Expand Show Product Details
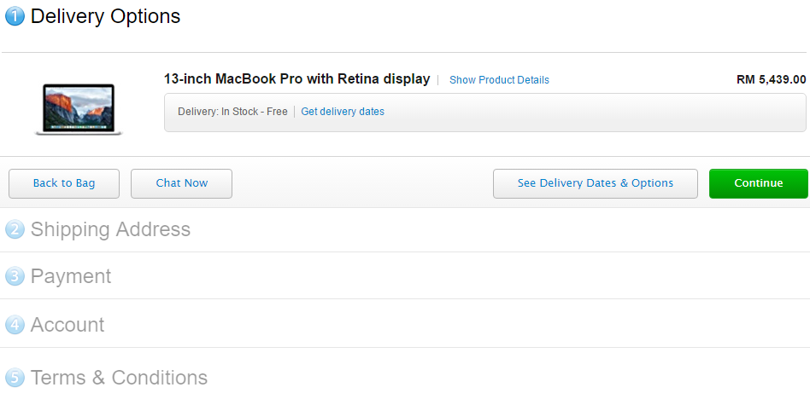This screenshot has height=399, width=810. click(x=499, y=80)
